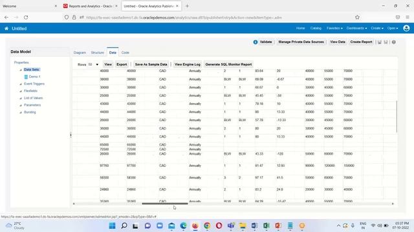Open the Favorites dropdown menu
Image resolution: width=414 pixels, height=232 pixels.
click(x=334, y=28)
